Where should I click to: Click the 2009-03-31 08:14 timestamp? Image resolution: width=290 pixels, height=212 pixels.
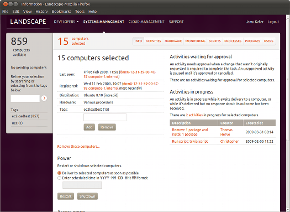click(x=259, y=132)
